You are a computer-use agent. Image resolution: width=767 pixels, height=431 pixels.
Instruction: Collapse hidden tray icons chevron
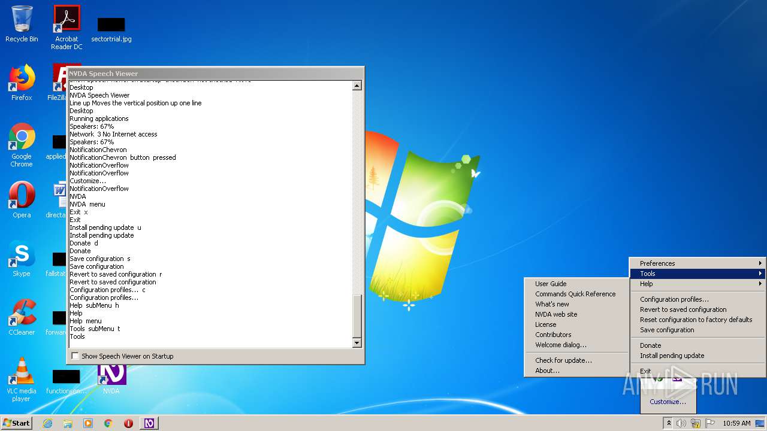pyautogui.click(x=669, y=423)
